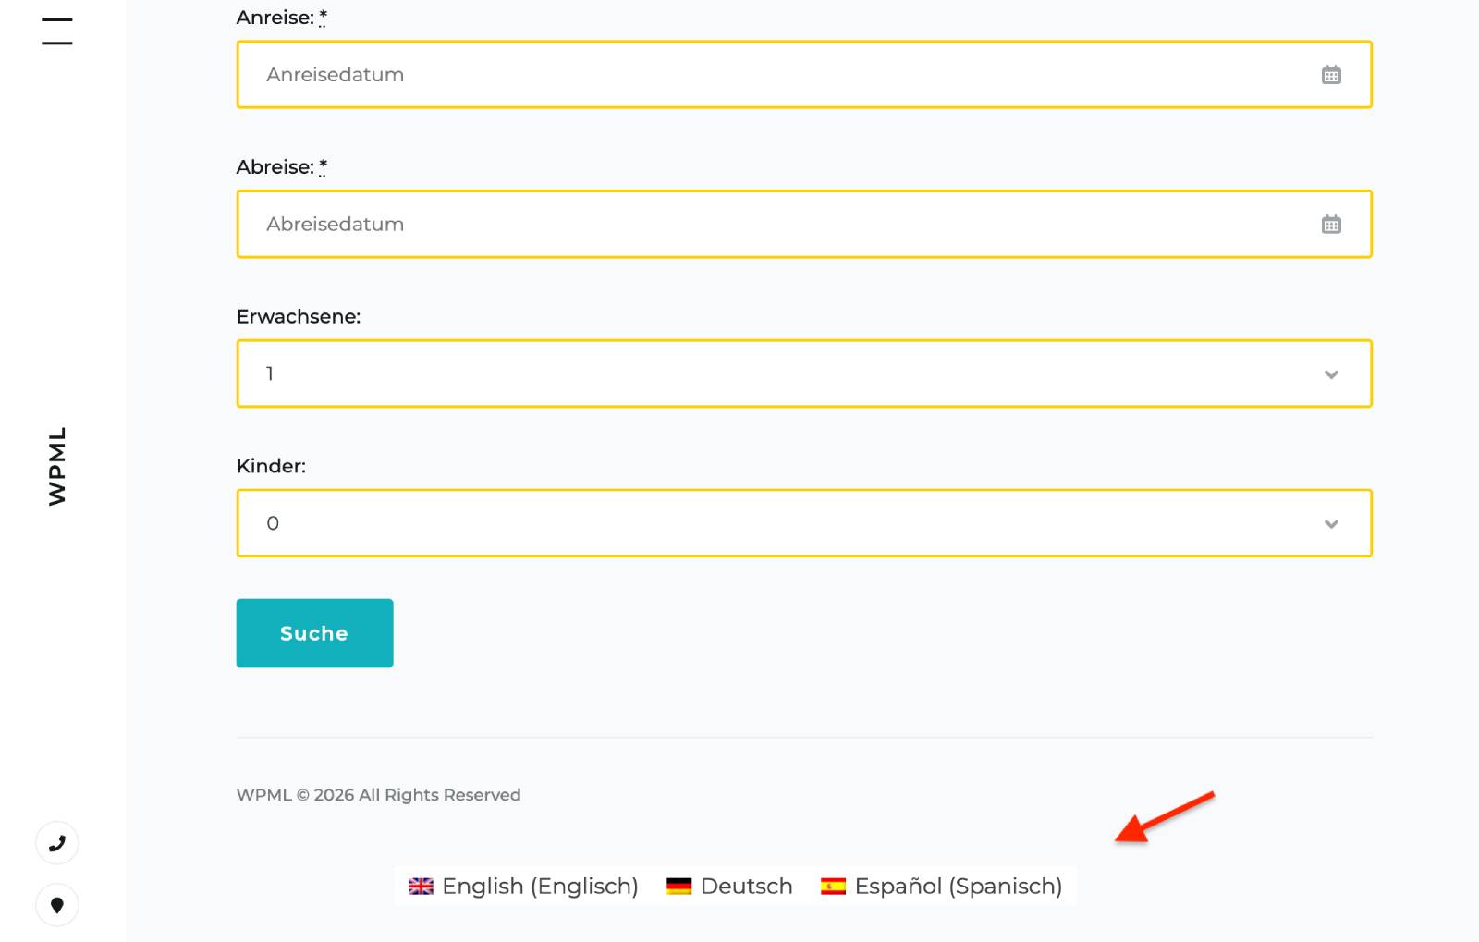
Task: Open calendar picker for Abreisedatum
Action: click(x=1330, y=225)
